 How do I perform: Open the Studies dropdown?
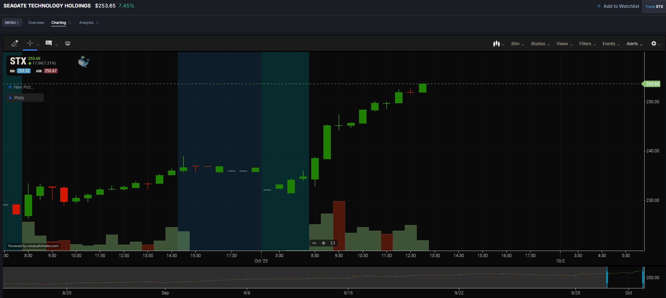(540, 44)
